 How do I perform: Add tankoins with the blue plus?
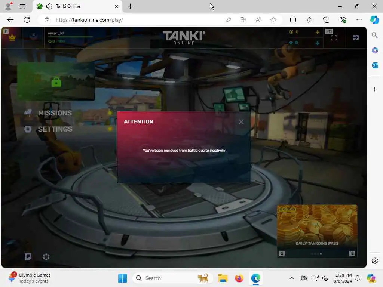[x=317, y=43]
